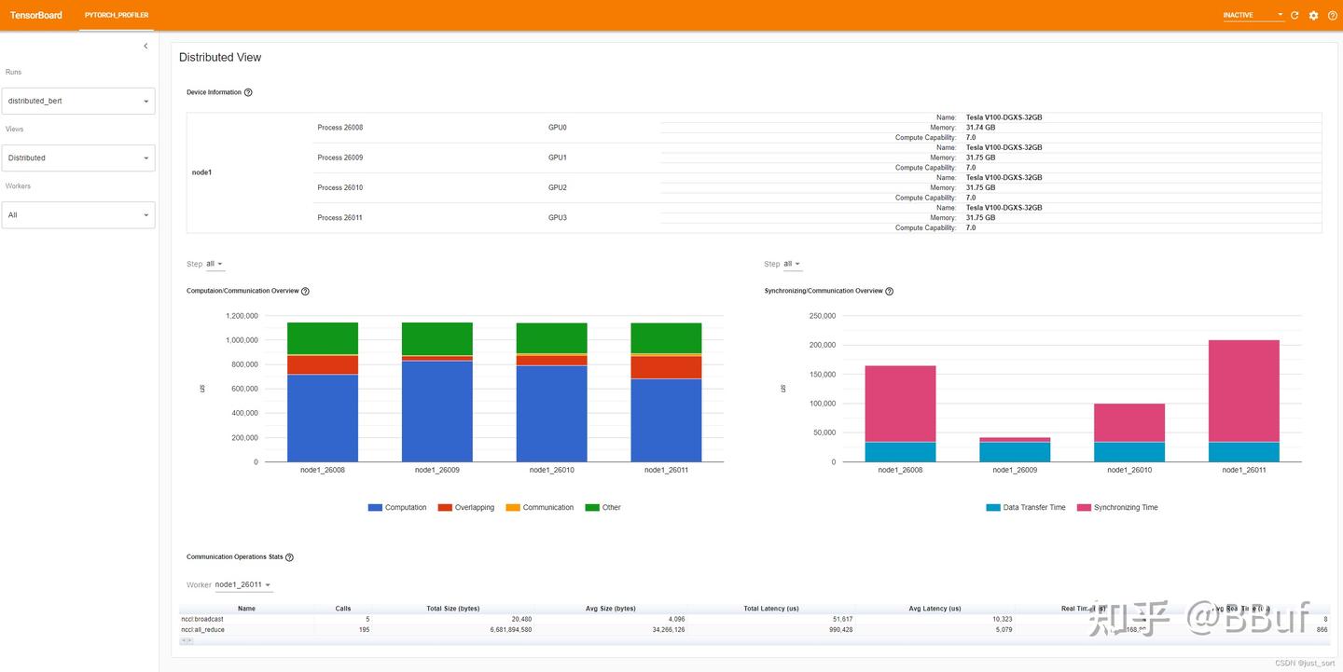This screenshot has width=1343, height=672.
Task: Open the Computation/Communication Overview help icon
Action: (305, 291)
